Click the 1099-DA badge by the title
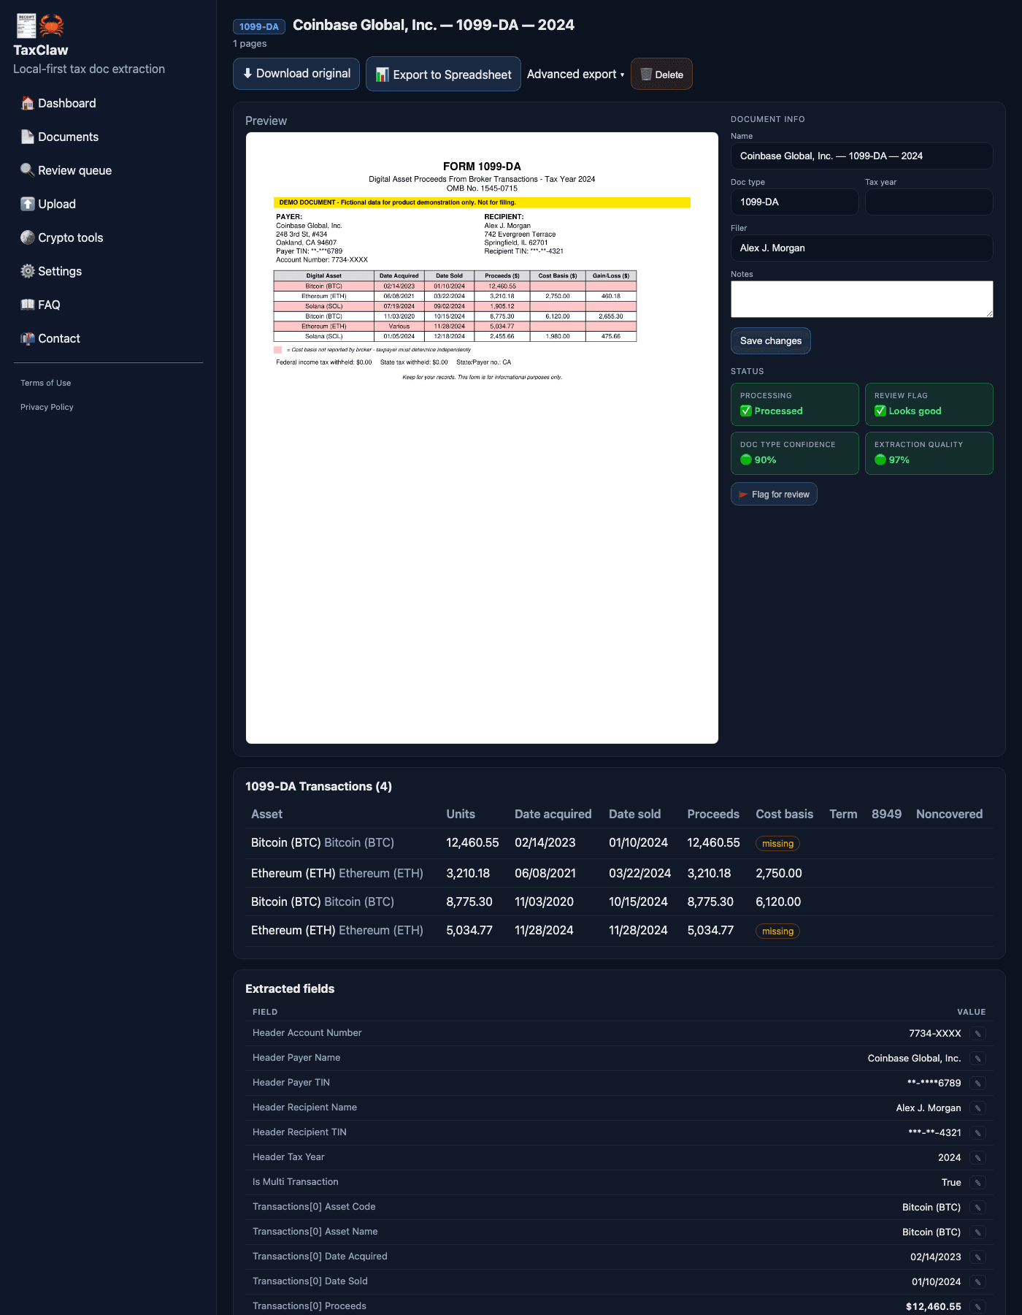This screenshot has height=1315, width=1022. (259, 26)
